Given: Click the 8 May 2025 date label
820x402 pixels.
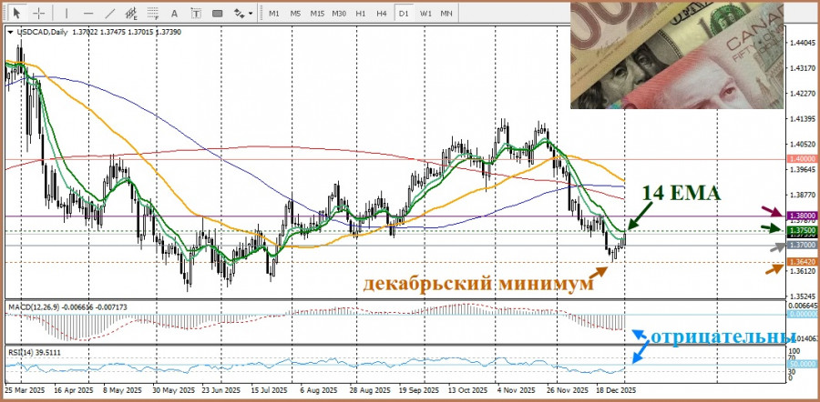Looking at the screenshot, I should click(x=122, y=390).
